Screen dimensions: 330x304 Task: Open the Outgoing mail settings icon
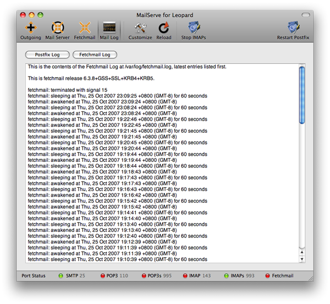[31, 28]
